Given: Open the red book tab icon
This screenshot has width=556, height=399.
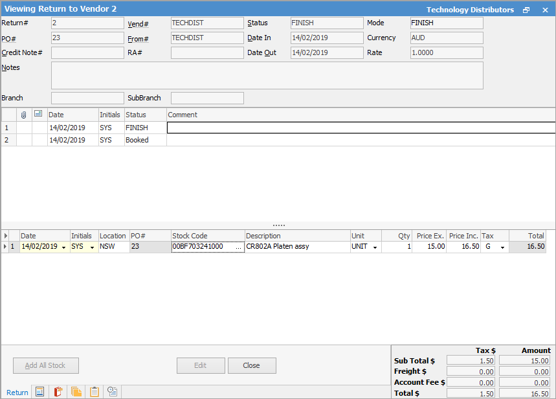Looking at the screenshot, I should click(58, 392).
